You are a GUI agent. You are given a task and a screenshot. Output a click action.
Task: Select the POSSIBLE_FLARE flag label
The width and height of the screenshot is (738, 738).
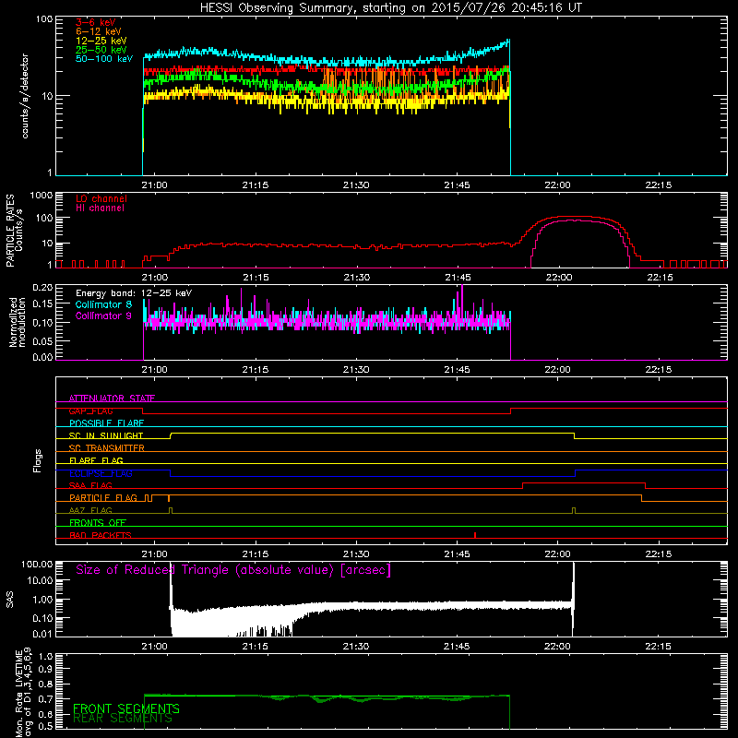[x=106, y=423]
